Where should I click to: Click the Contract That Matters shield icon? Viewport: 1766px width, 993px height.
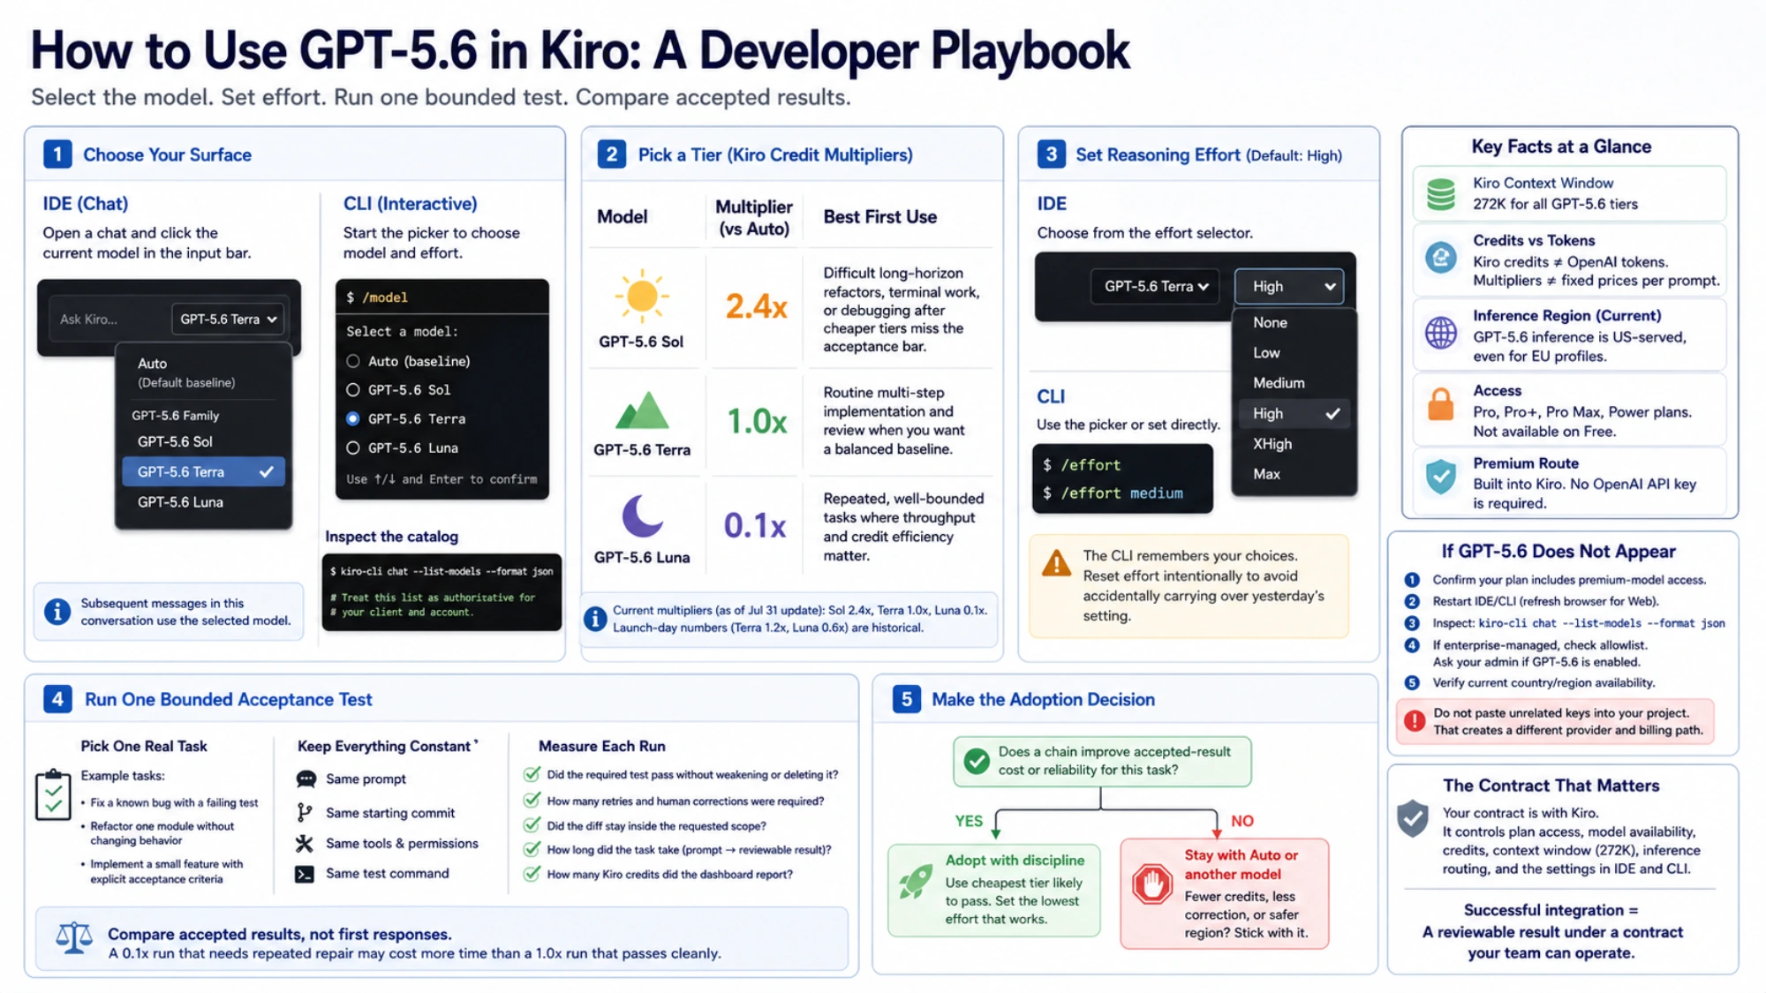coord(1413,818)
